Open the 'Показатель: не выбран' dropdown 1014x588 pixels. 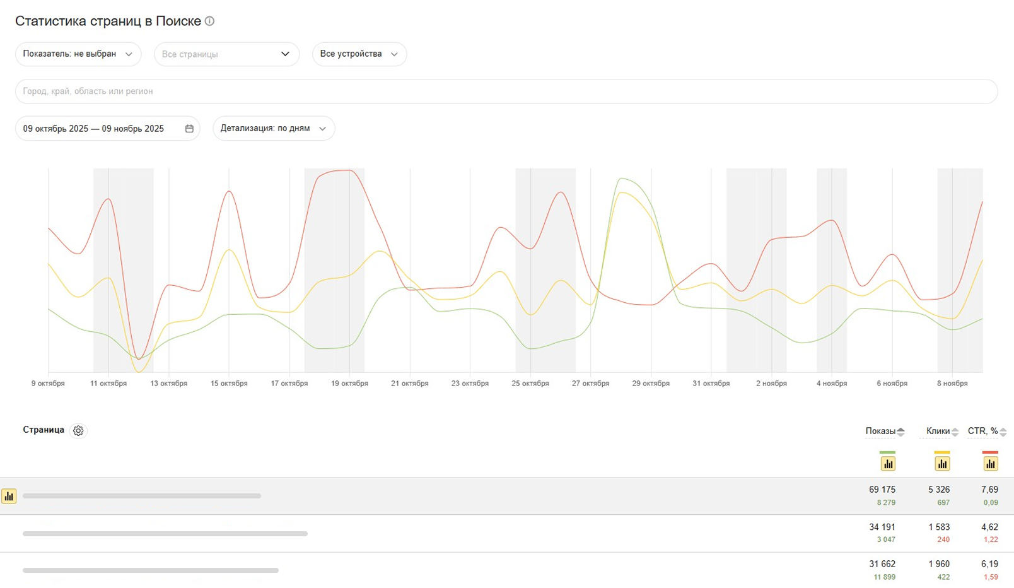(78, 54)
